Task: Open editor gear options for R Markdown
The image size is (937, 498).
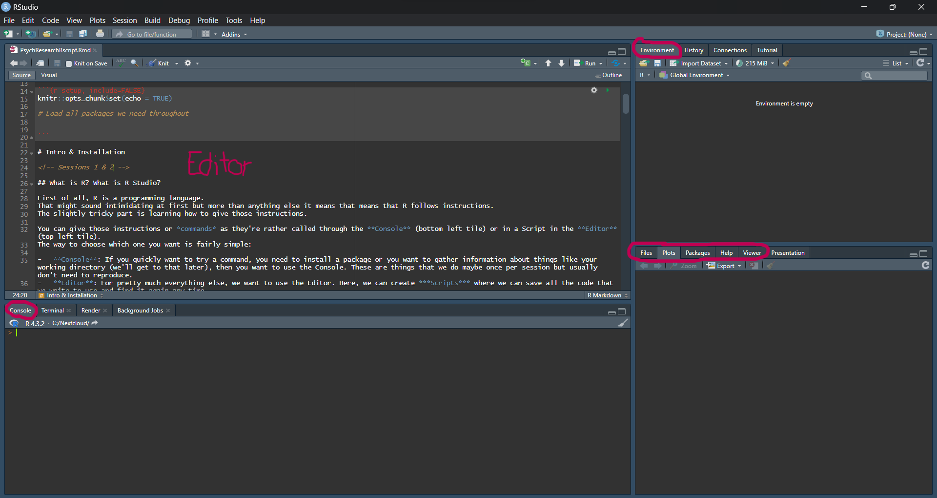Action: (x=188, y=63)
